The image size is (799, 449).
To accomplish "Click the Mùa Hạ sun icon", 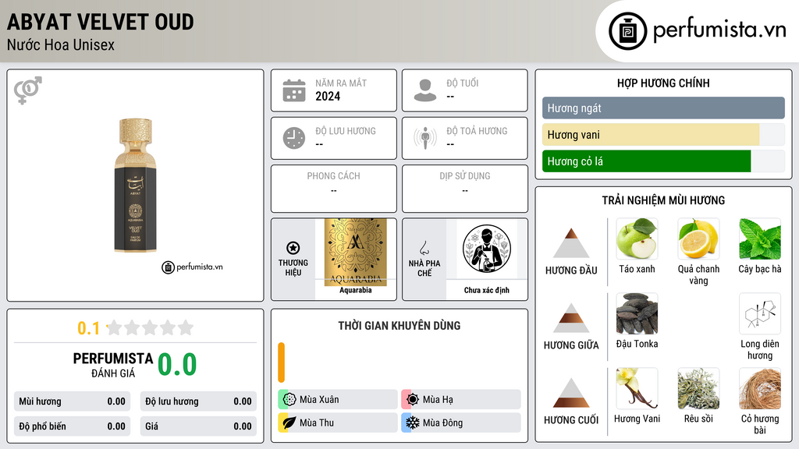I will [x=413, y=400].
